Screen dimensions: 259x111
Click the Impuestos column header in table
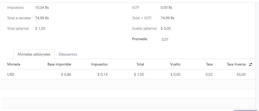click(99, 64)
